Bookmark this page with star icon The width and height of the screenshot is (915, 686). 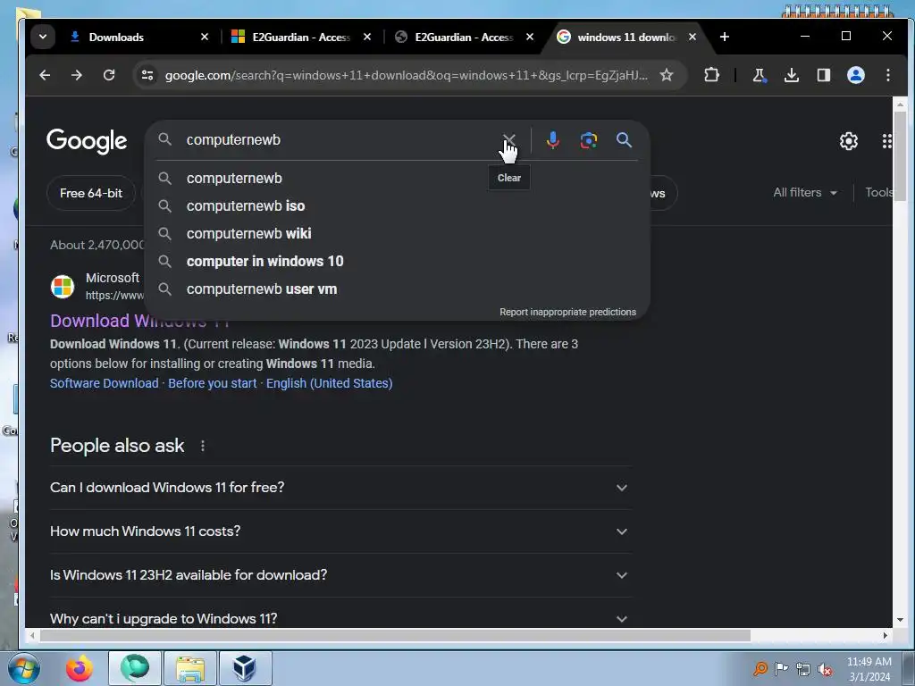pos(666,75)
